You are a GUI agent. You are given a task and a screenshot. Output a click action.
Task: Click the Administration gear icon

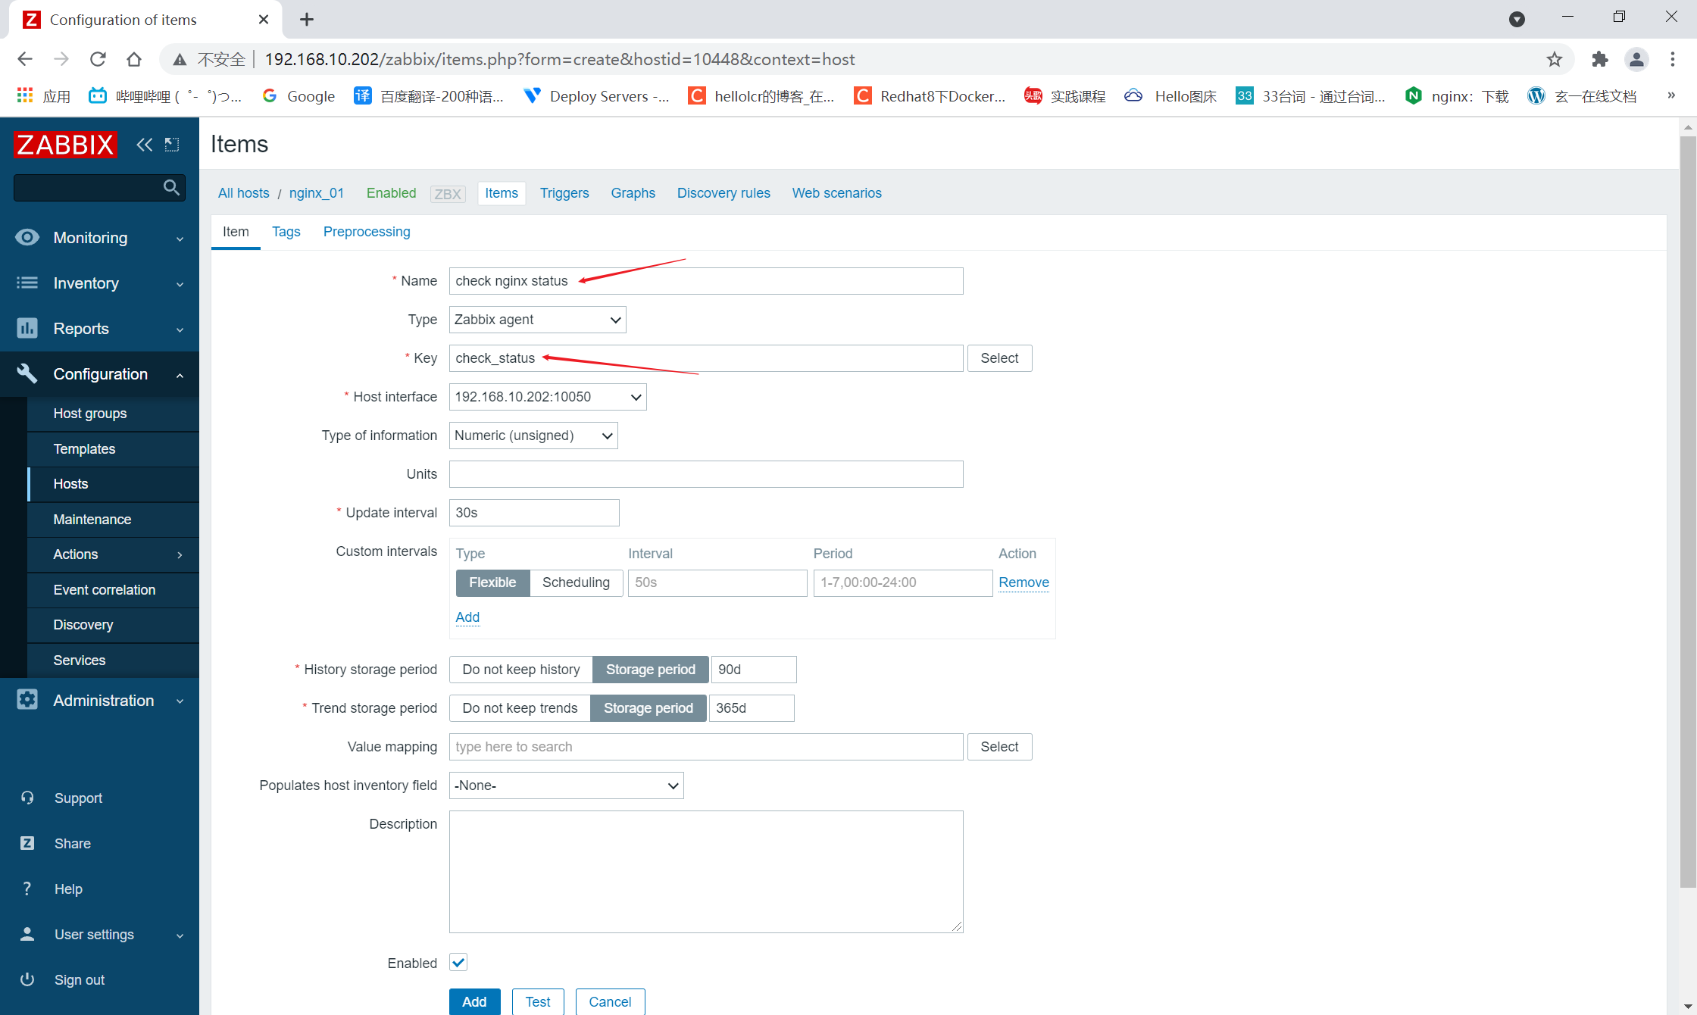coord(27,700)
